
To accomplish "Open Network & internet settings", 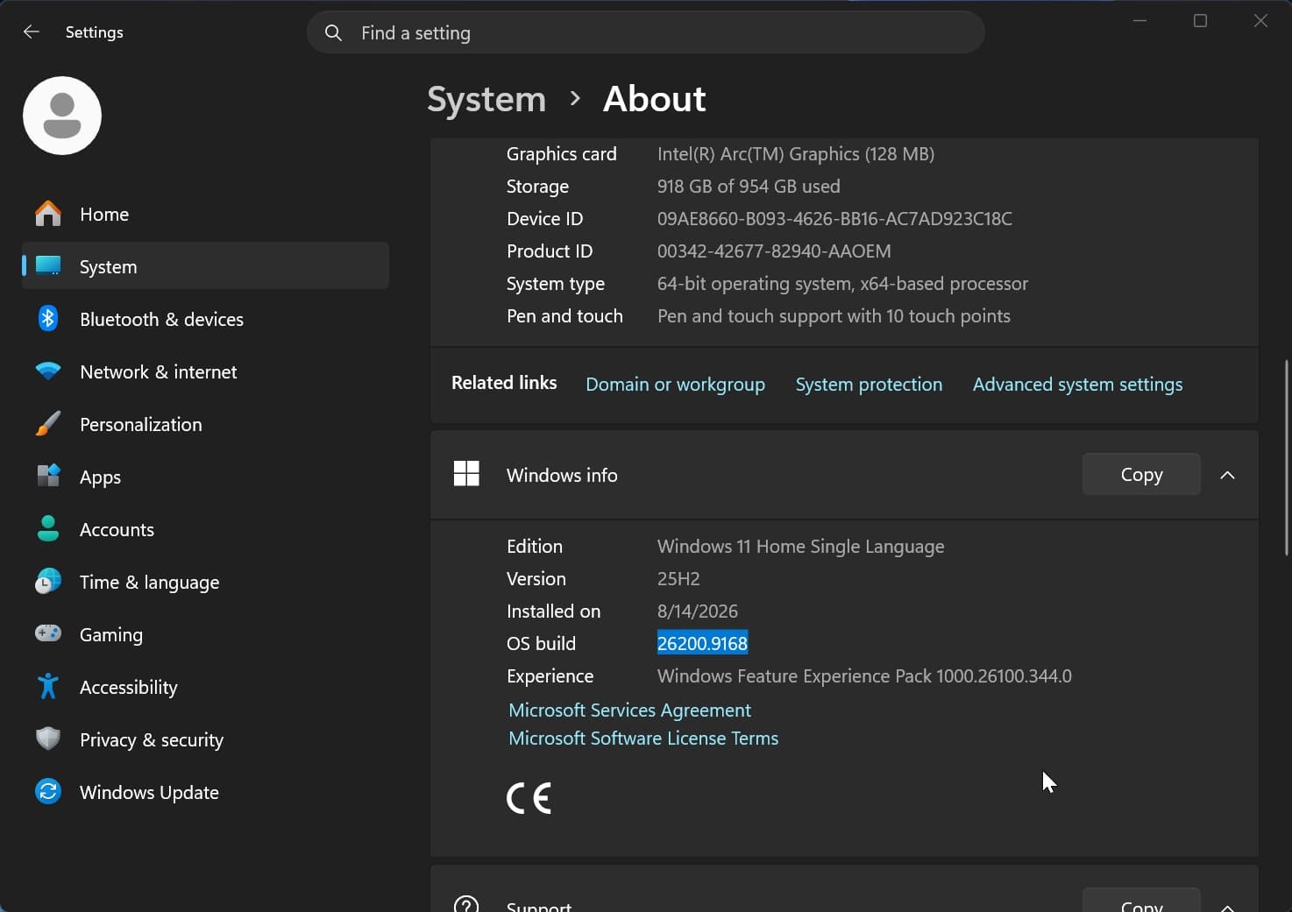I will tap(205, 371).
